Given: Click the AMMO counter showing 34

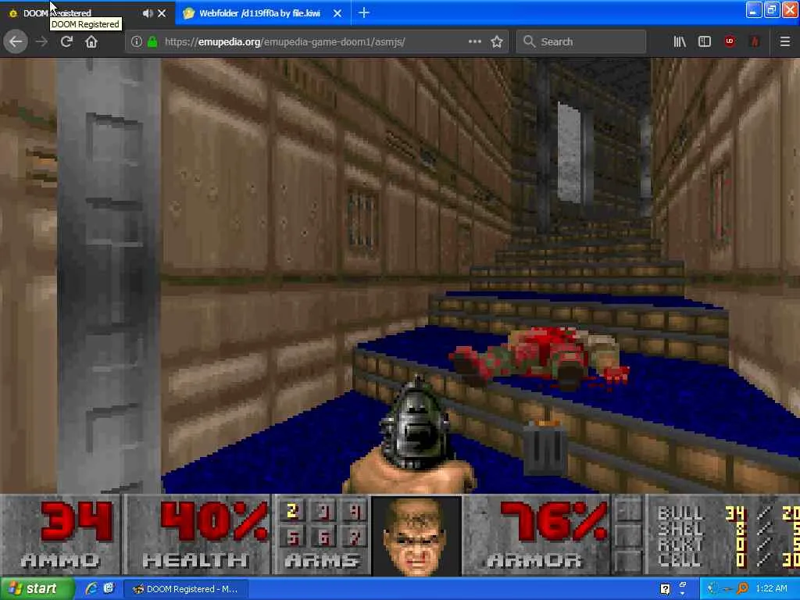Looking at the screenshot, I should coord(77,521).
